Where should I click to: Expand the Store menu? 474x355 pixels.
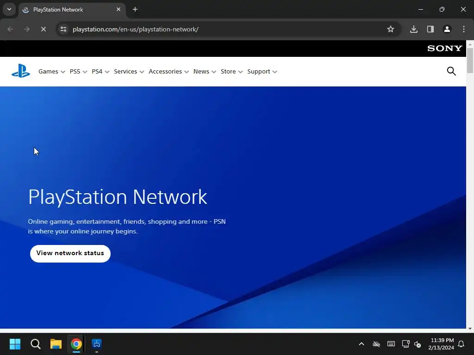231,72
